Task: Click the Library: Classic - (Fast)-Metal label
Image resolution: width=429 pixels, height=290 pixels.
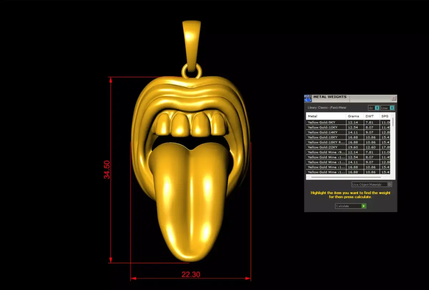Action: click(x=327, y=108)
